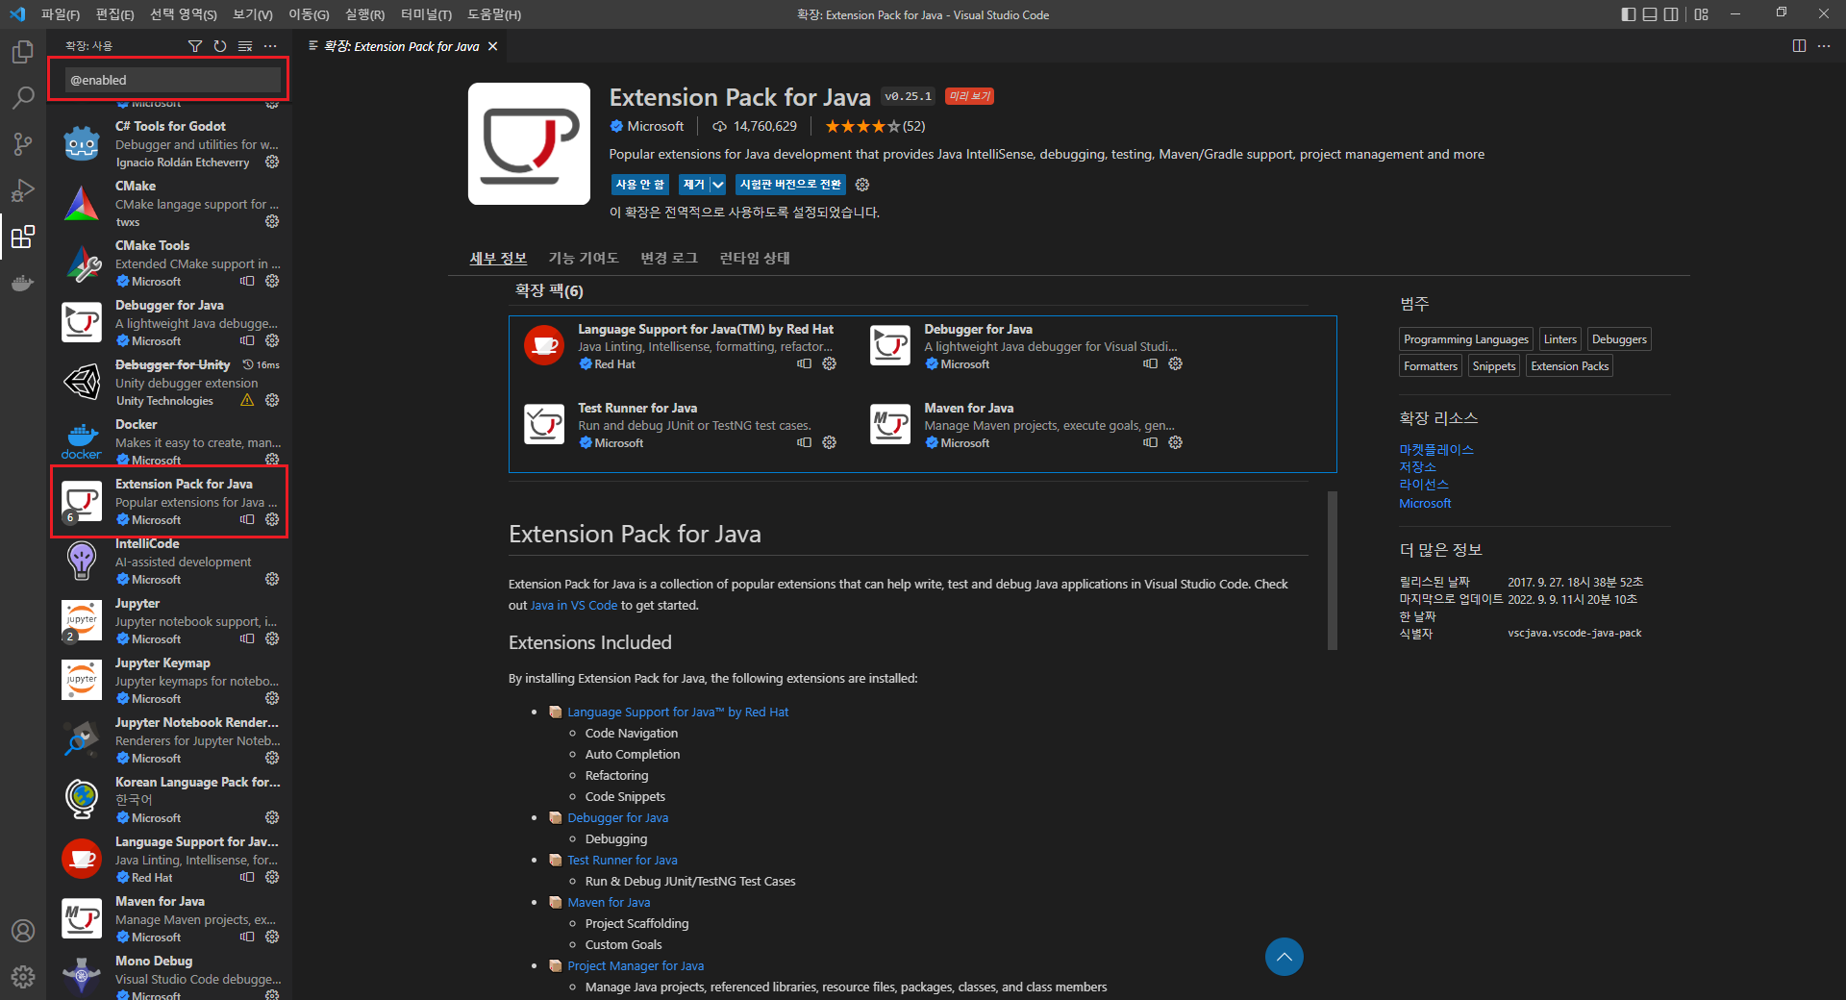Open the 도움말(H) menu

(494, 14)
